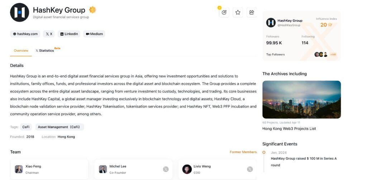
Task: Click Xiao Feng's profile photo
Action: (19, 169)
